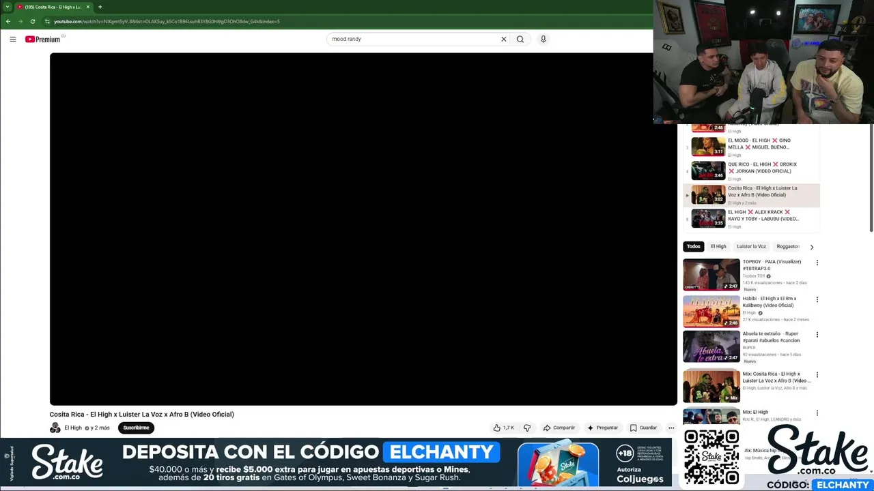The image size is (874, 491).
Task: Click the black video player area
Action: 363,229
